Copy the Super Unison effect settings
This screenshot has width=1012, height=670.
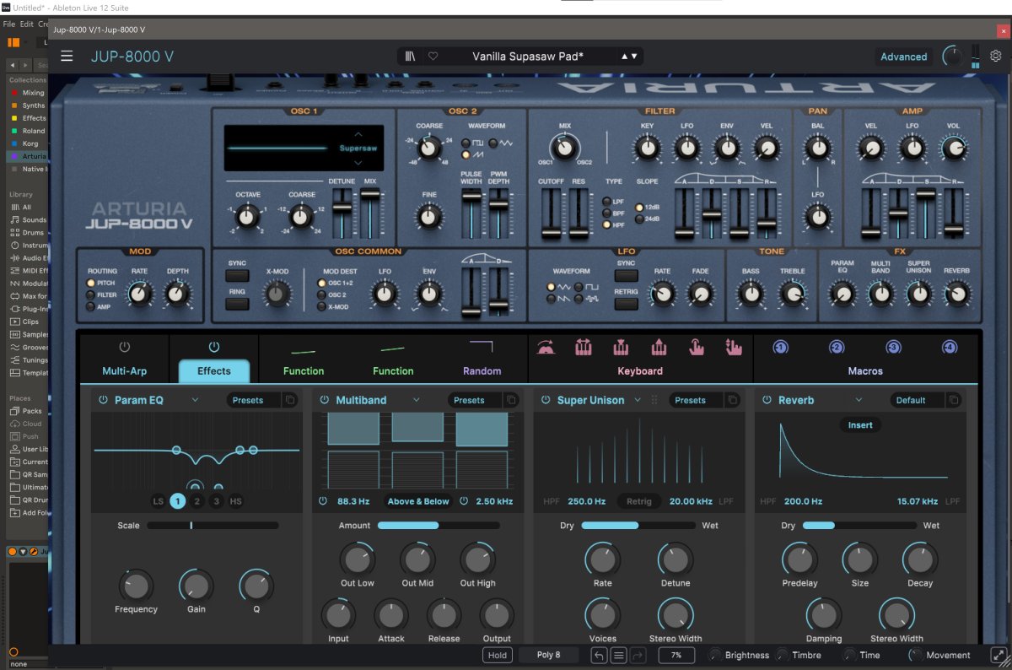click(732, 400)
